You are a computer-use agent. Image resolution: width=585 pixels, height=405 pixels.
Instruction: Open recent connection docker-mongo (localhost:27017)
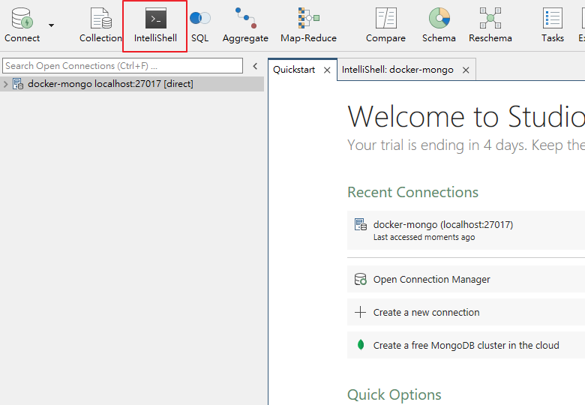pos(466,230)
